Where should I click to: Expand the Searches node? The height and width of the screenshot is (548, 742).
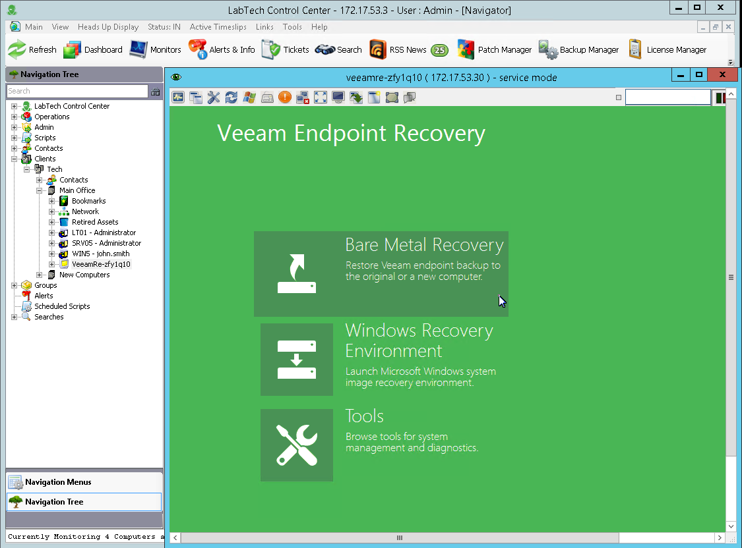pos(15,316)
